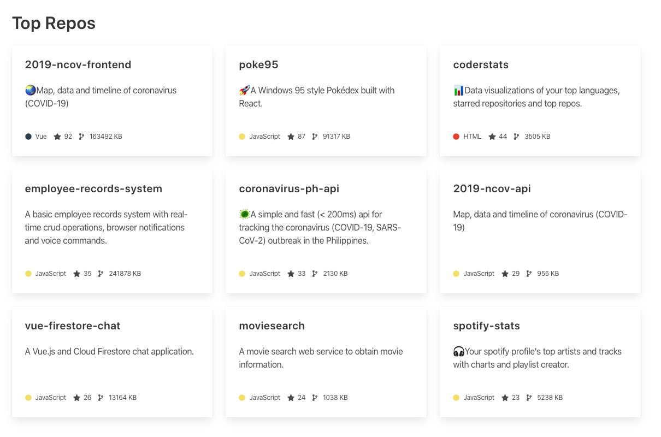
Task: Open the spotify-stats repository
Action: pyautogui.click(x=486, y=326)
